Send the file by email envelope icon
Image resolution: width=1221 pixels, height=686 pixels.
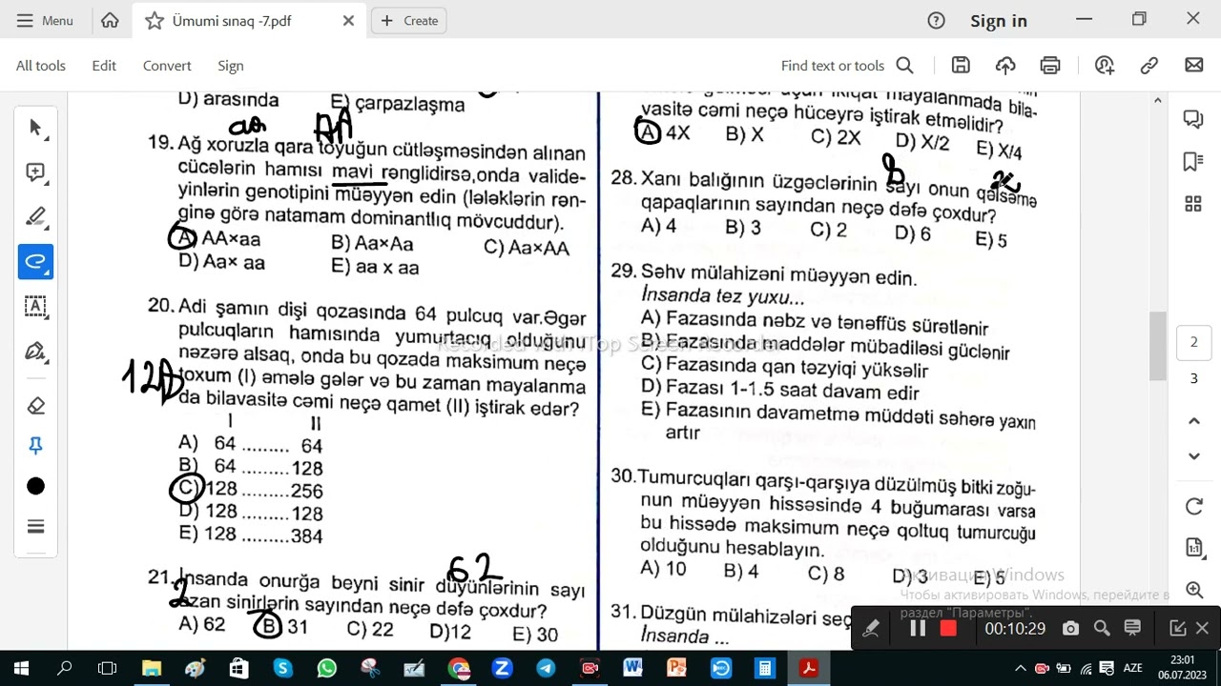click(1194, 65)
